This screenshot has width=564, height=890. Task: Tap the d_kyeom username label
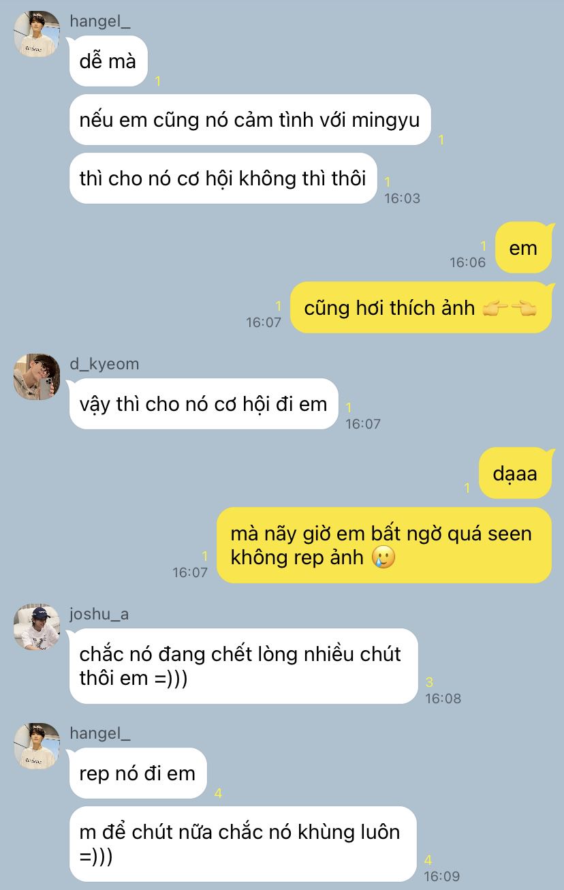[104, 363]
